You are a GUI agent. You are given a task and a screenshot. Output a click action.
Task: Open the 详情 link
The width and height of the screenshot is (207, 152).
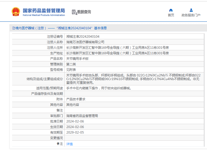click(x=69, y=144)
